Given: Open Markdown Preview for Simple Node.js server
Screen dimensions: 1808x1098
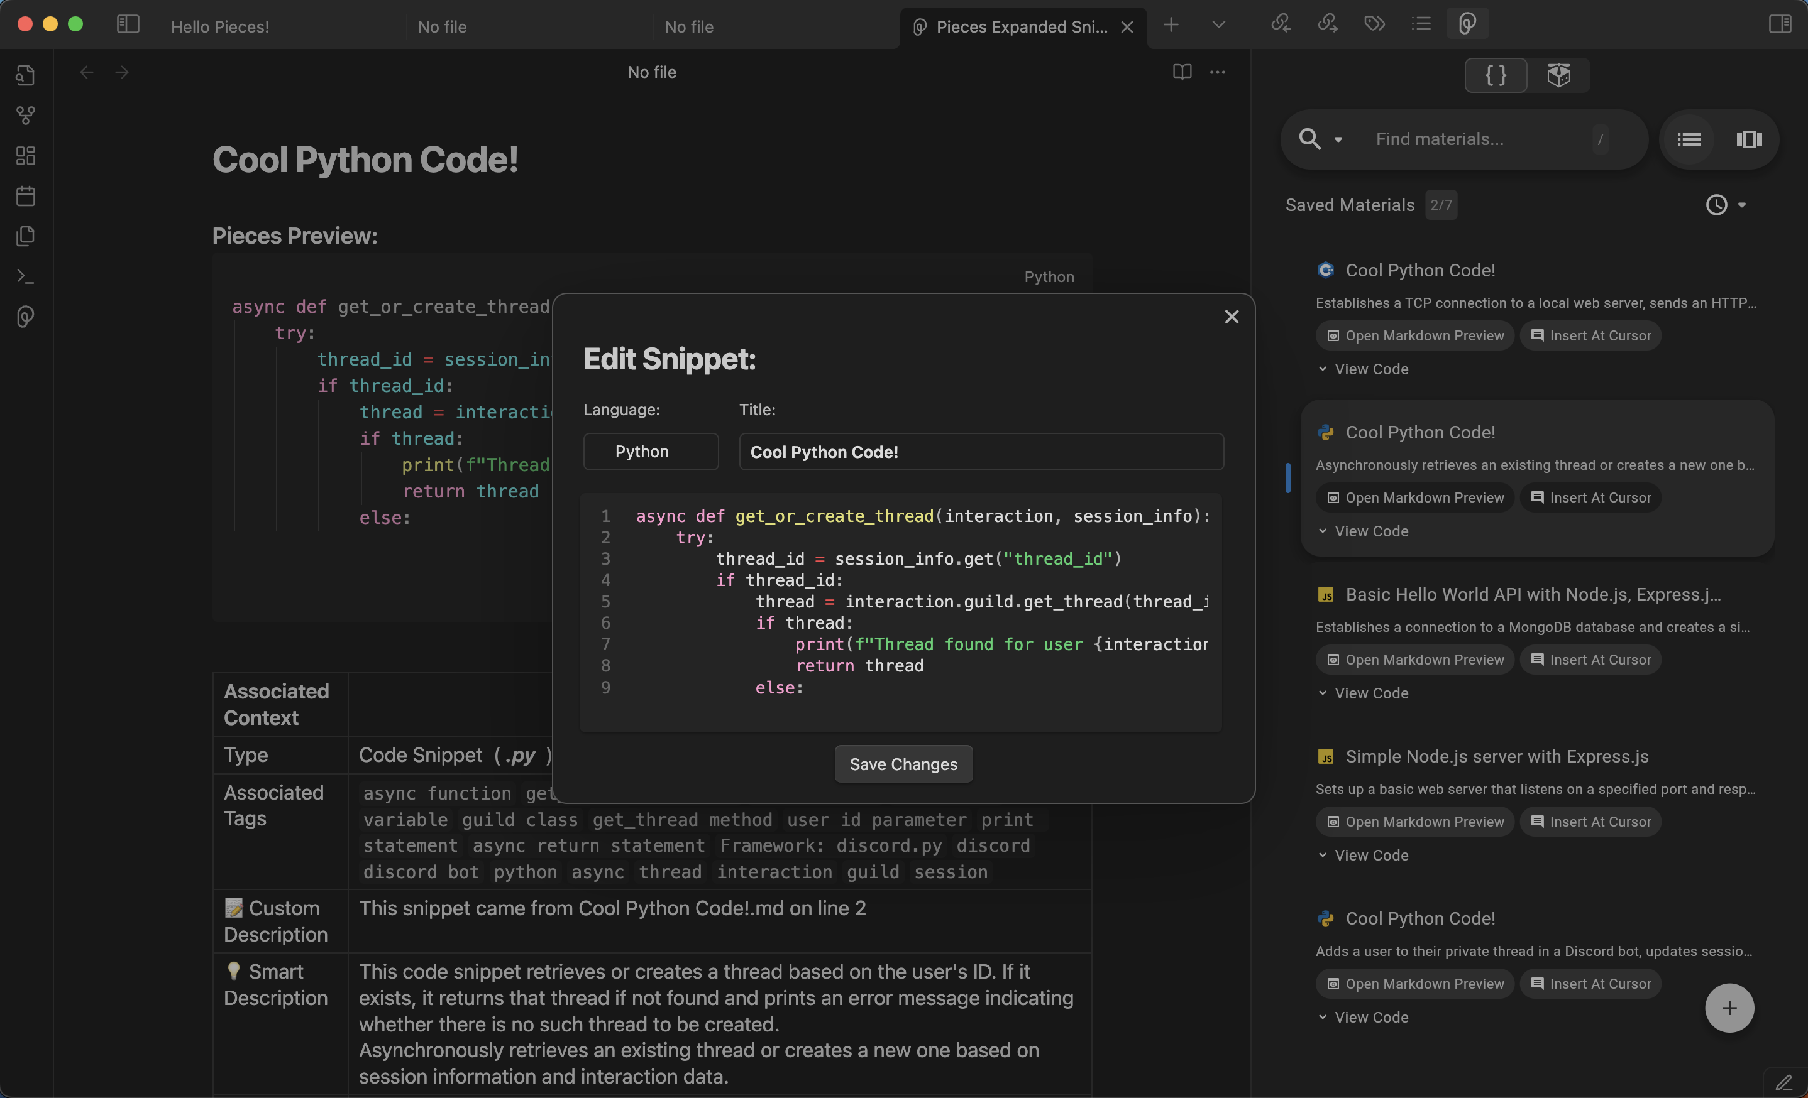Looking at the screenshot, I should 1414,821.
